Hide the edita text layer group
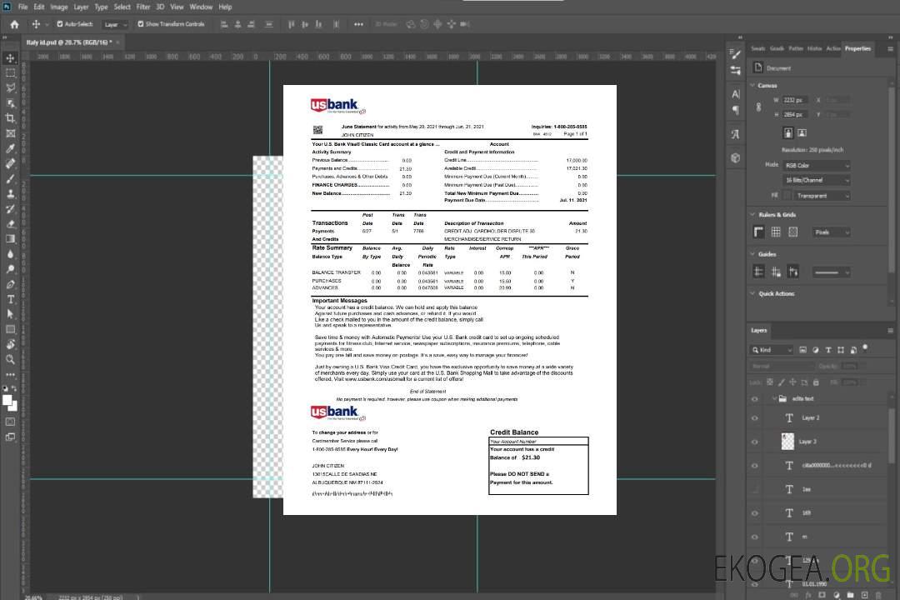This screenshot has width=900, height=600. point(755,399)
